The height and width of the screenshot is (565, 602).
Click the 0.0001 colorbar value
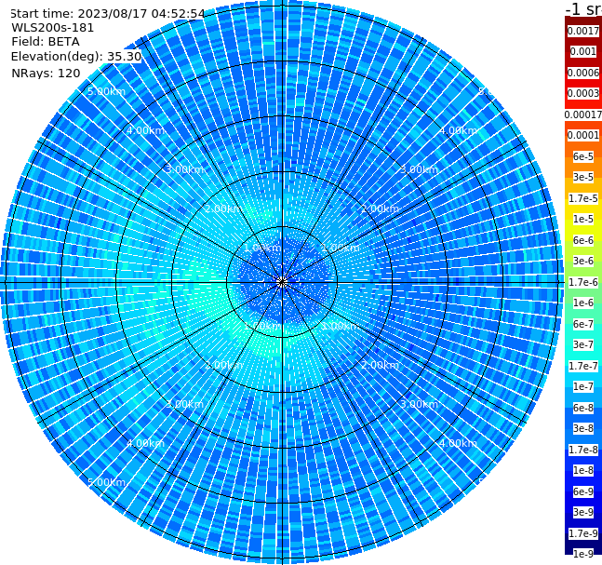(583, 135)
